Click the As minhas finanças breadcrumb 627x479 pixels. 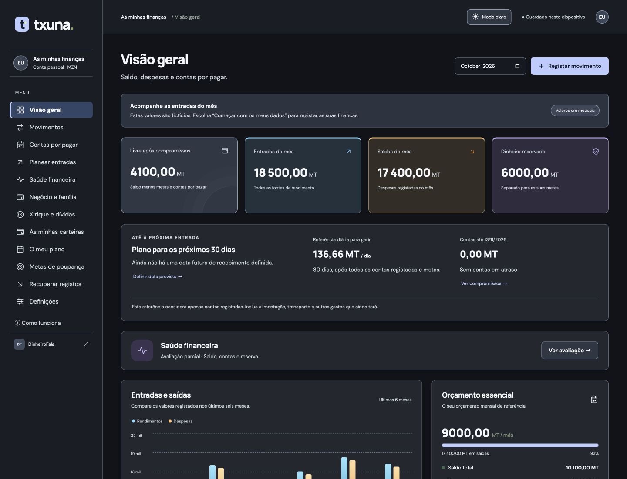pos(144,17)
